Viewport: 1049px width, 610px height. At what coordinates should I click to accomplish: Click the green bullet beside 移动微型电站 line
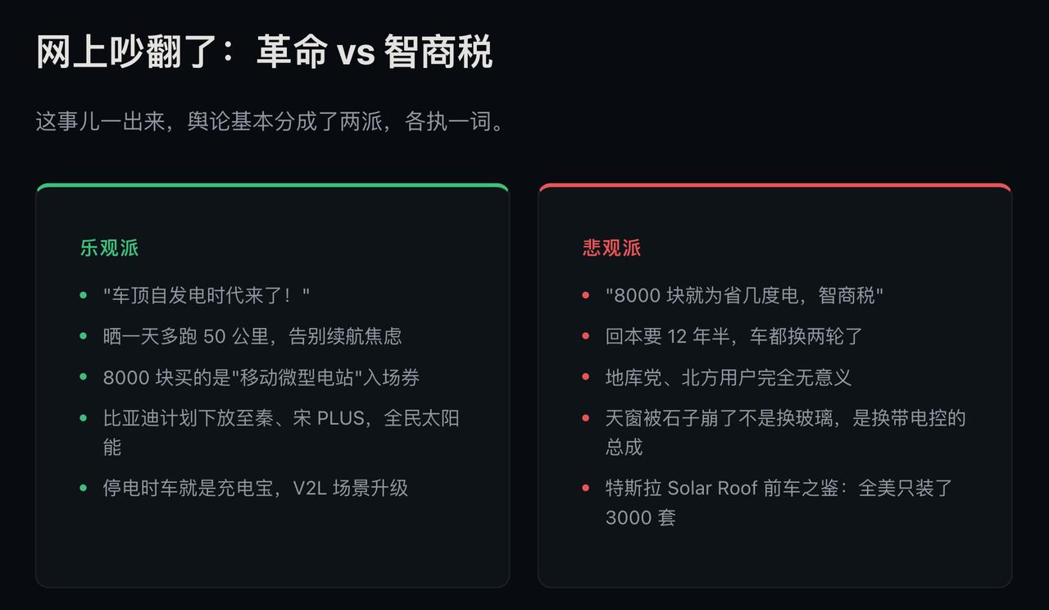(83, 376)
